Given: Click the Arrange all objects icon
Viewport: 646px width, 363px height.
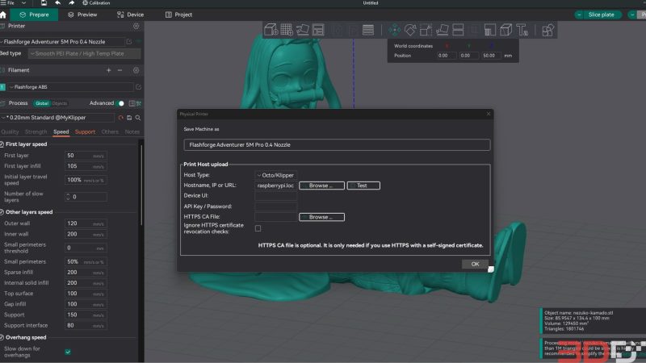Looking at the screenshot, I should 318,30.
